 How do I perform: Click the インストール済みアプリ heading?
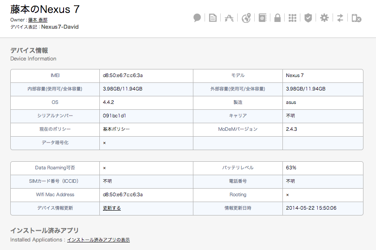coord(44,231)
